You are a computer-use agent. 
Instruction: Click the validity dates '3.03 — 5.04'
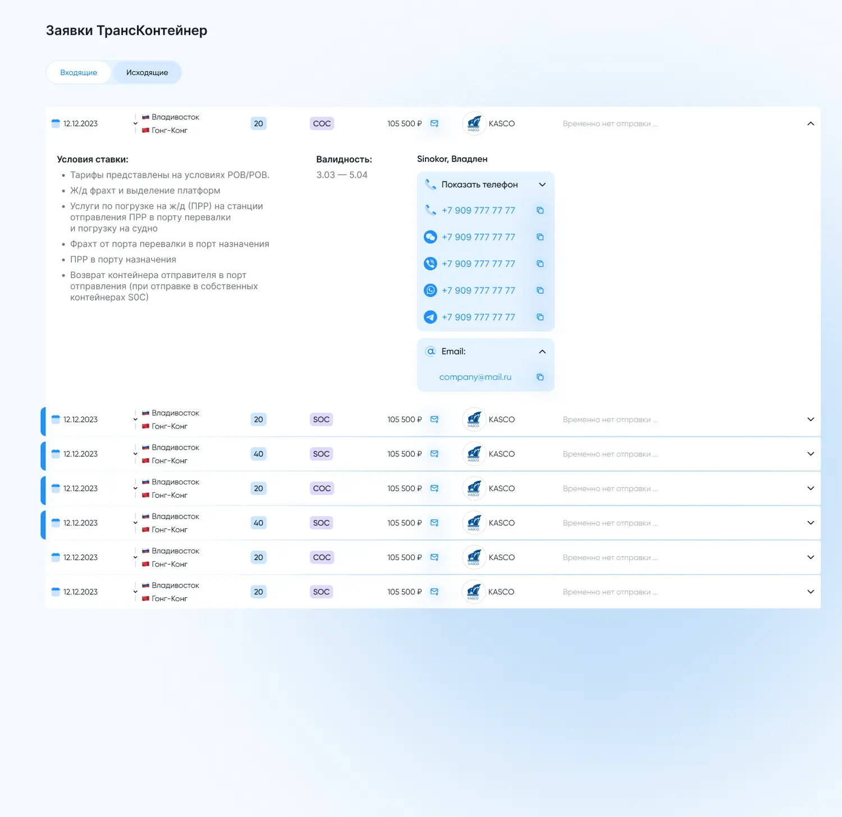click(x=342, y=175)
